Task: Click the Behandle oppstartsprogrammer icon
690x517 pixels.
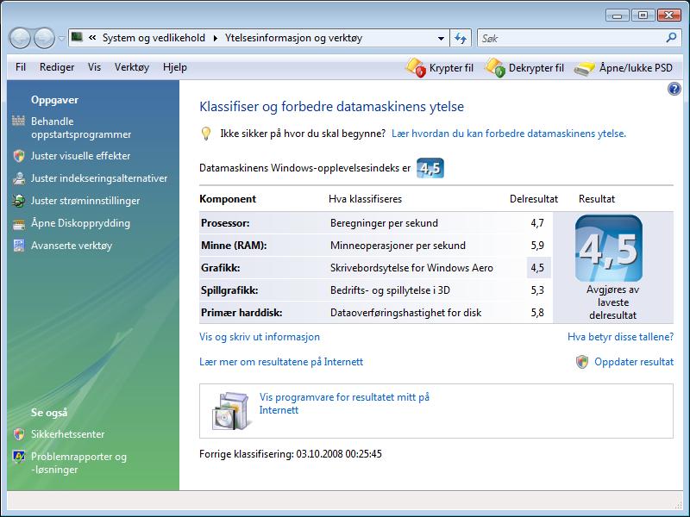Action: click(18, 121)
